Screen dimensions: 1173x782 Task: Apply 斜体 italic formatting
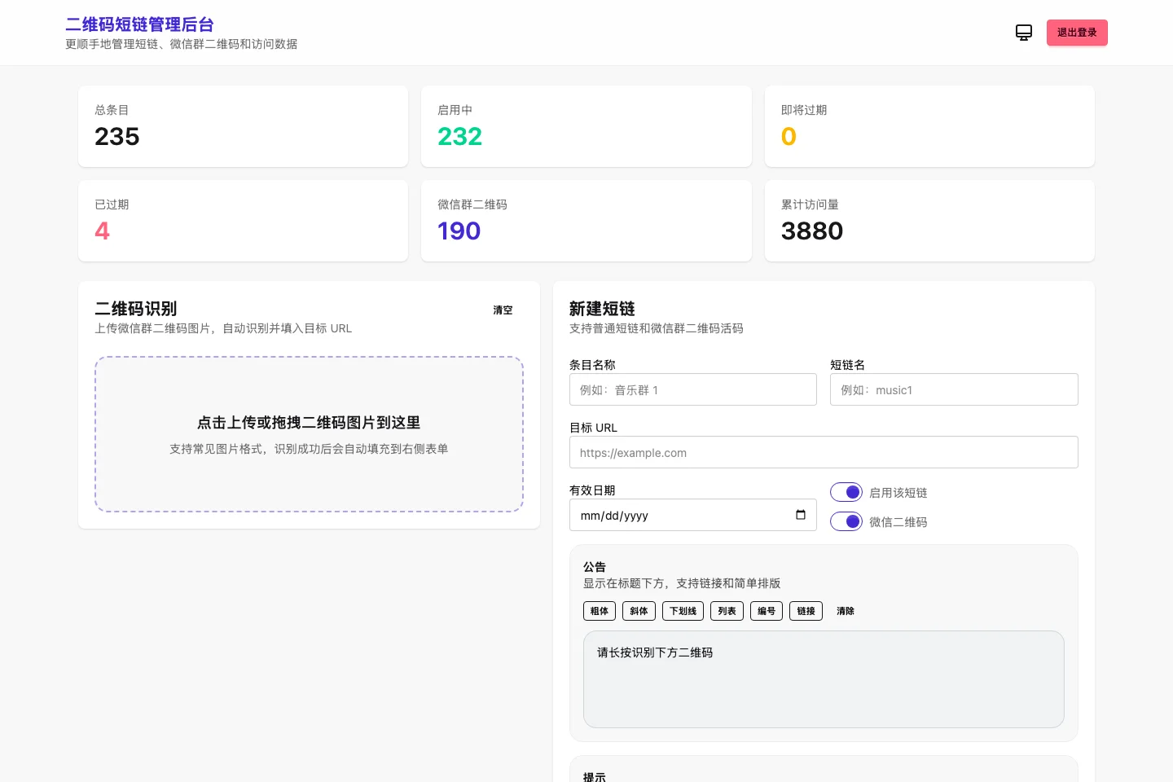[639, 611]
